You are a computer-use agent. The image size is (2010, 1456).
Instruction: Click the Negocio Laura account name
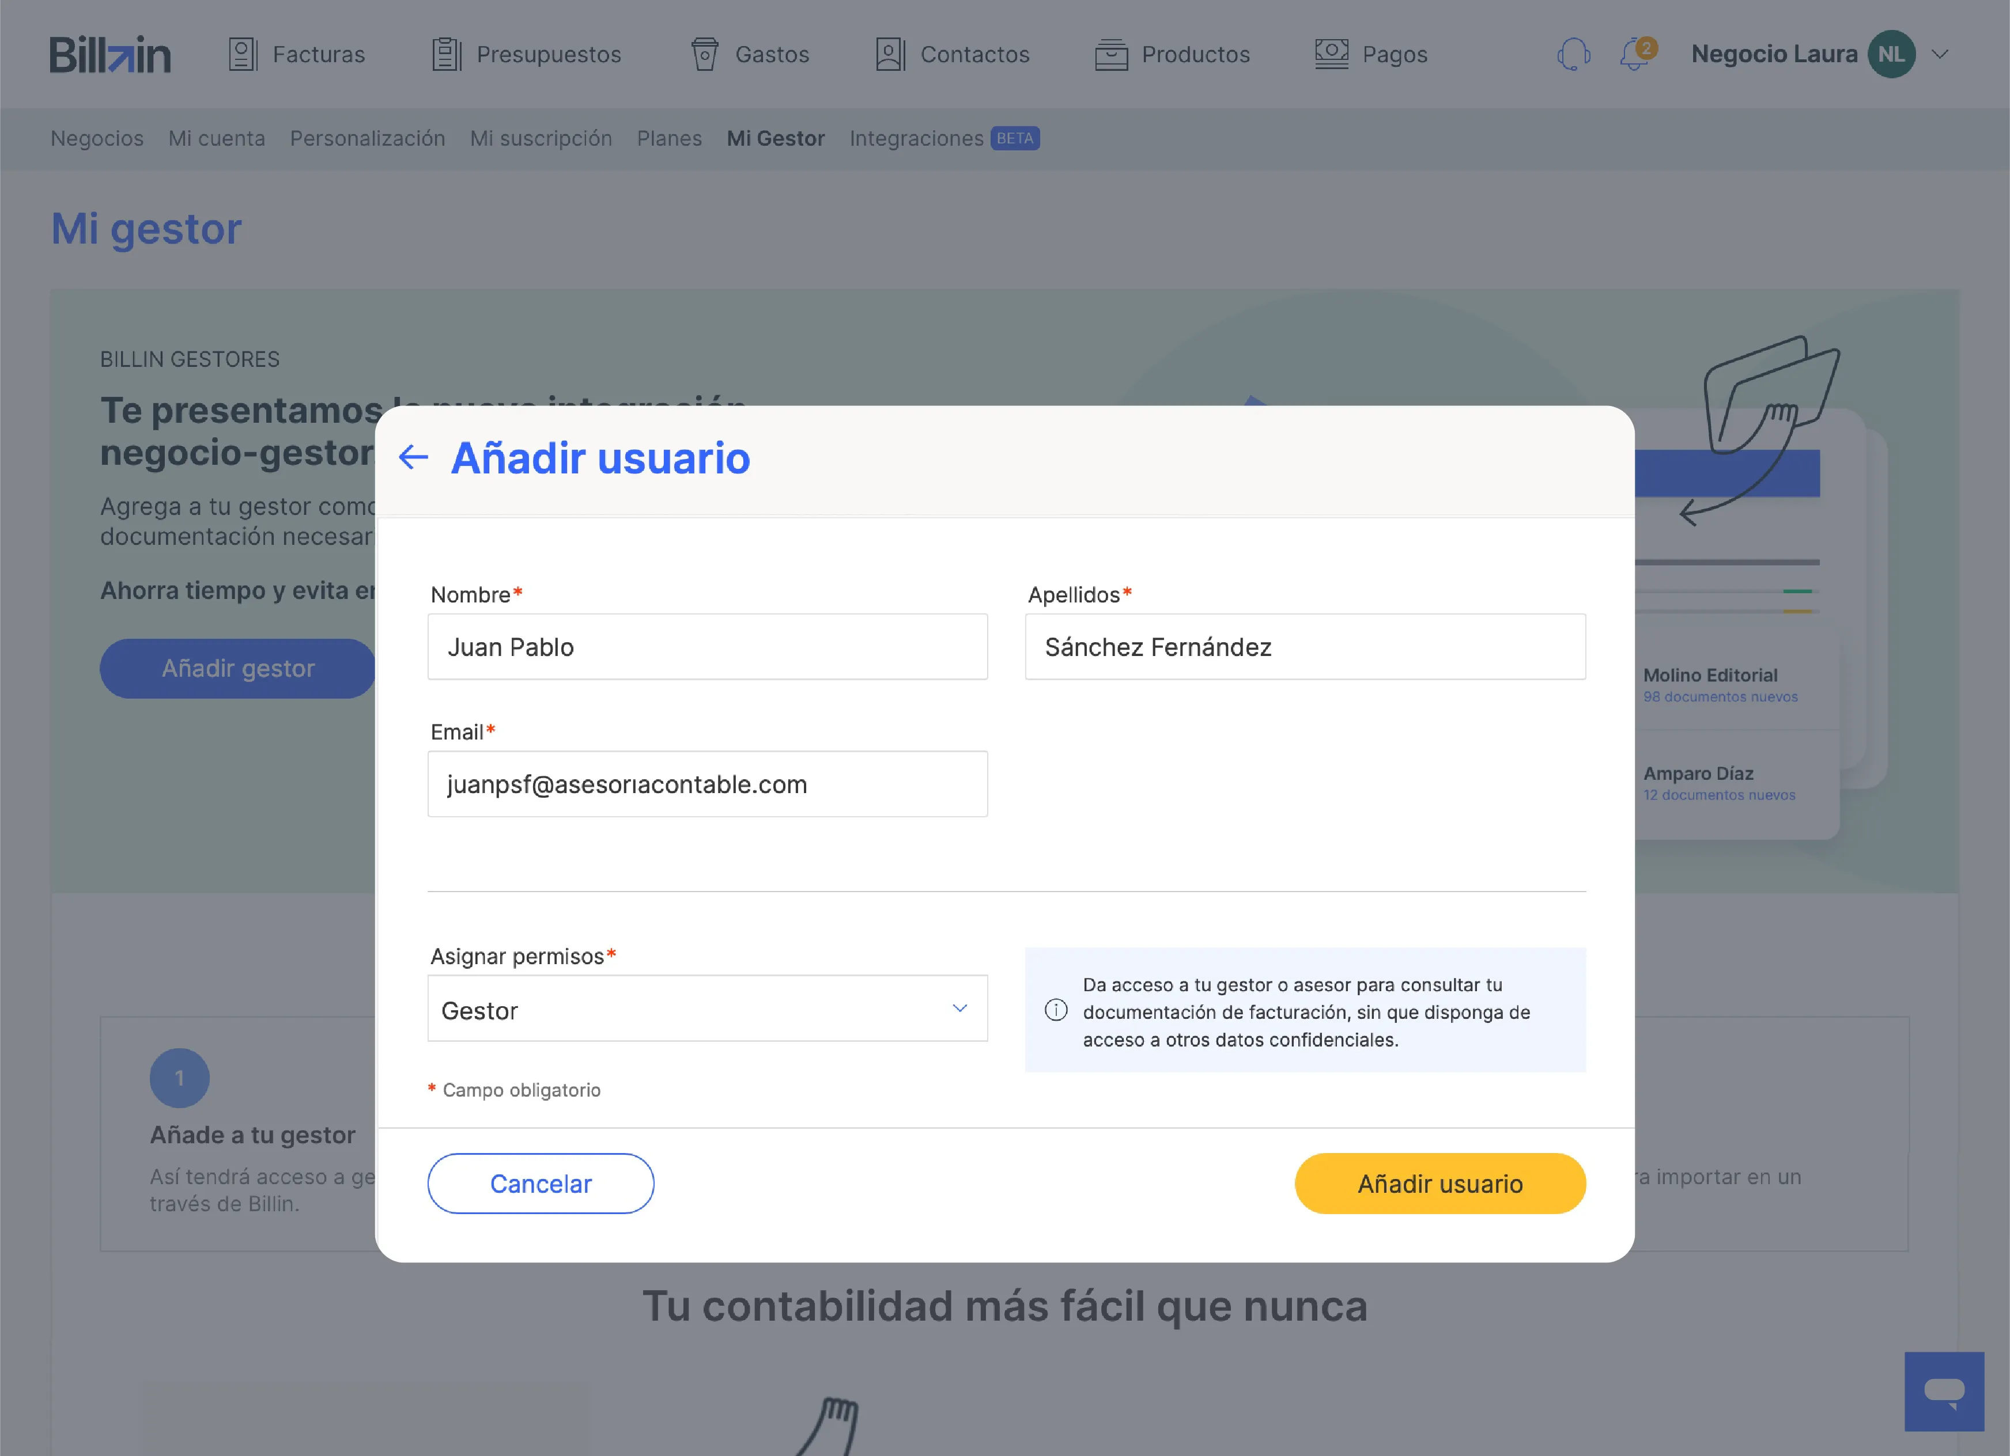coord(1774,54)
